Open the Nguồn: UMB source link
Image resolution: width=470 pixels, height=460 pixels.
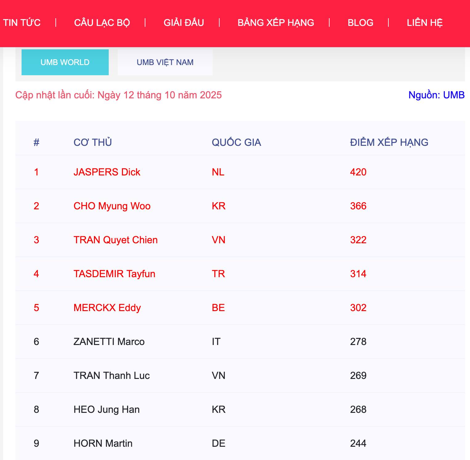[x=436, y=95]
